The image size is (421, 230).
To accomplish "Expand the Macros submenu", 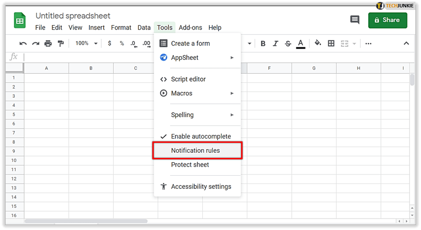I will tap(197, 93).
